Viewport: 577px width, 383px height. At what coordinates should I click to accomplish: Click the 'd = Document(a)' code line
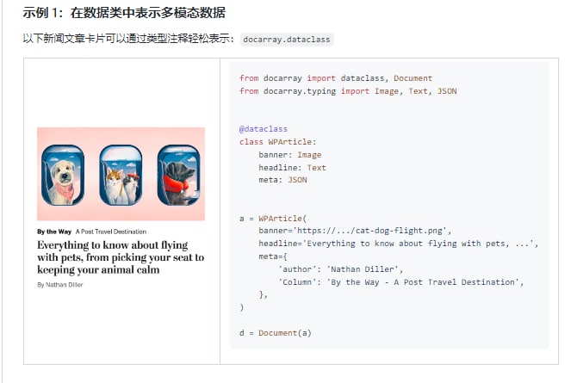276,332
